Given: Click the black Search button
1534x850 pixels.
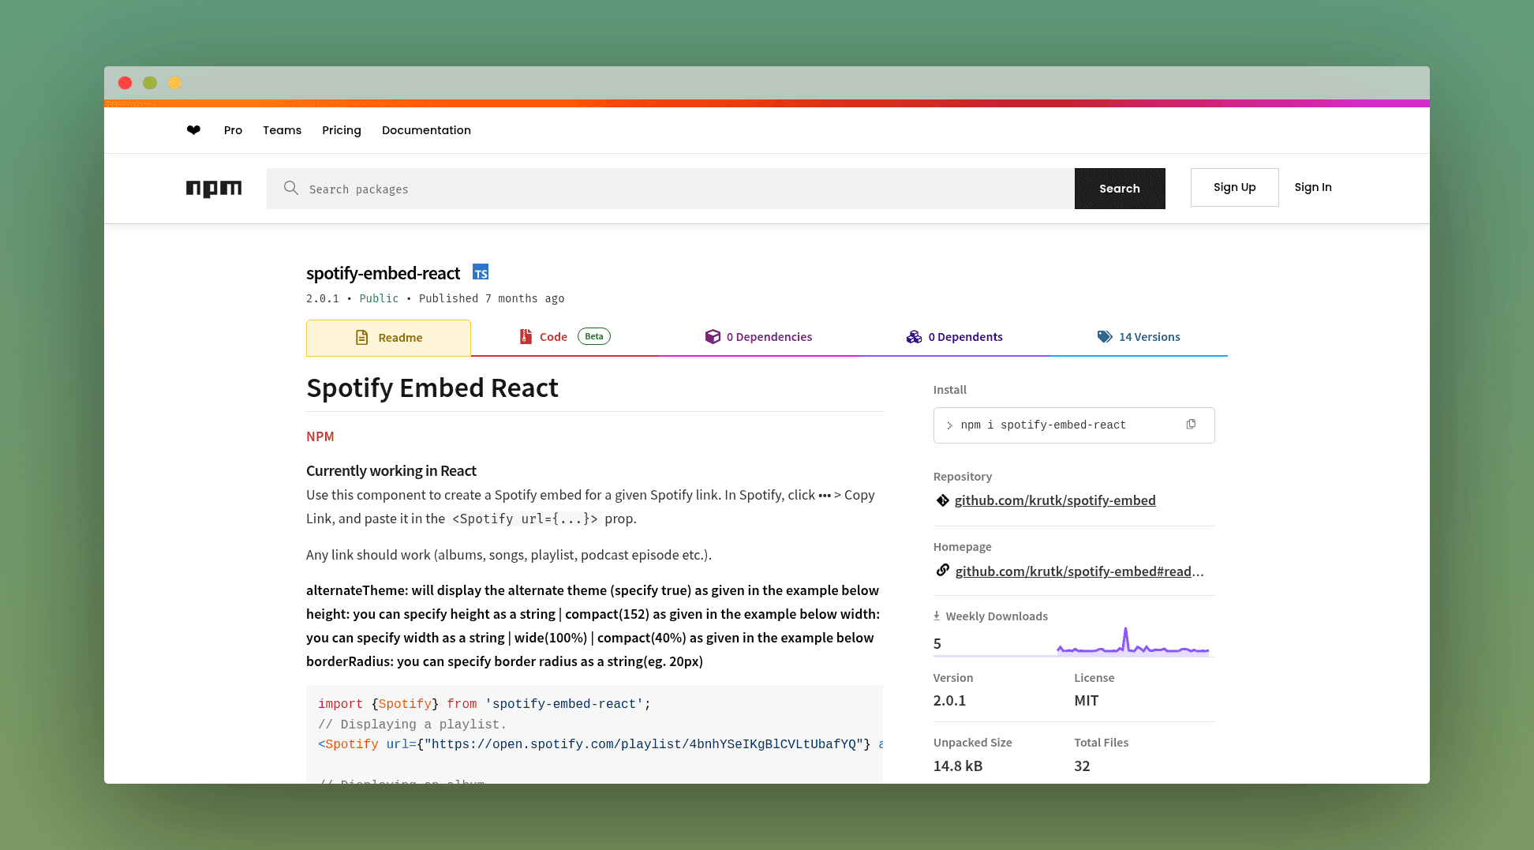Looking at the screenshot, I should (x=1120, y=189).
